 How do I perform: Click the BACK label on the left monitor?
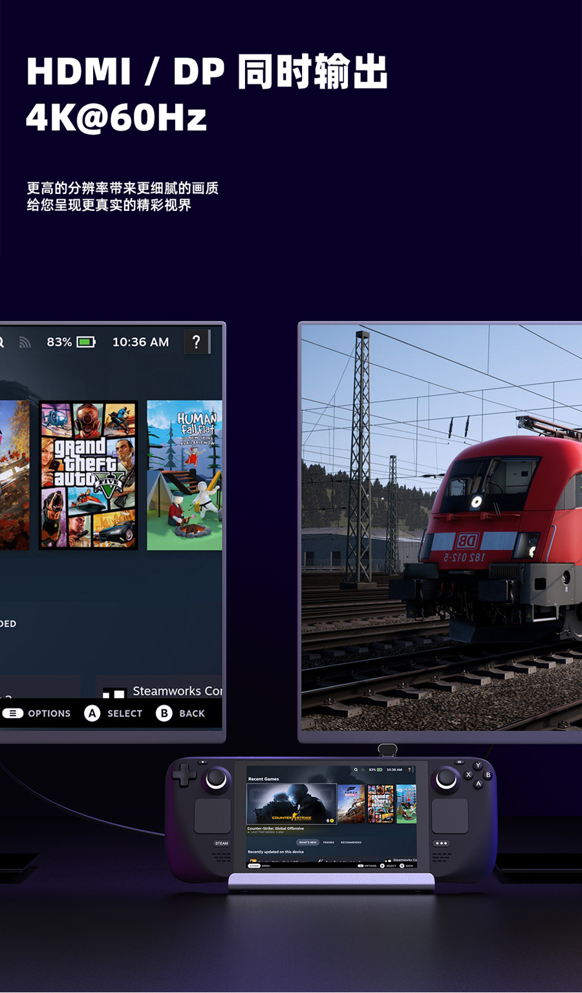(192, 714)
